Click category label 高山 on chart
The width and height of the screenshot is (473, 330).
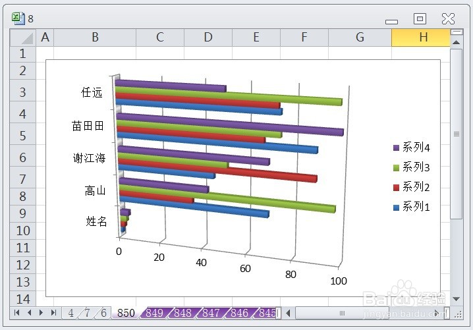(x=95, y=190)
